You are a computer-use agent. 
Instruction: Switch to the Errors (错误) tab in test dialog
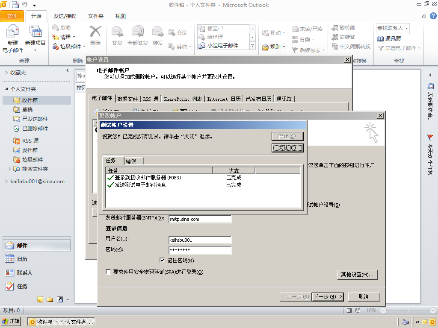tap(134, 161)
